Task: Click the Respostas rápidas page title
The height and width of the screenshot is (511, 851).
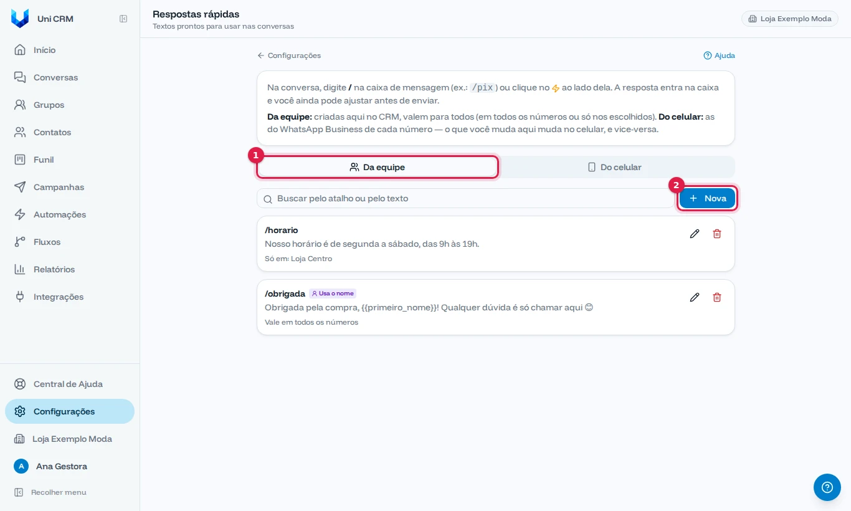Action: pos(196,14)
